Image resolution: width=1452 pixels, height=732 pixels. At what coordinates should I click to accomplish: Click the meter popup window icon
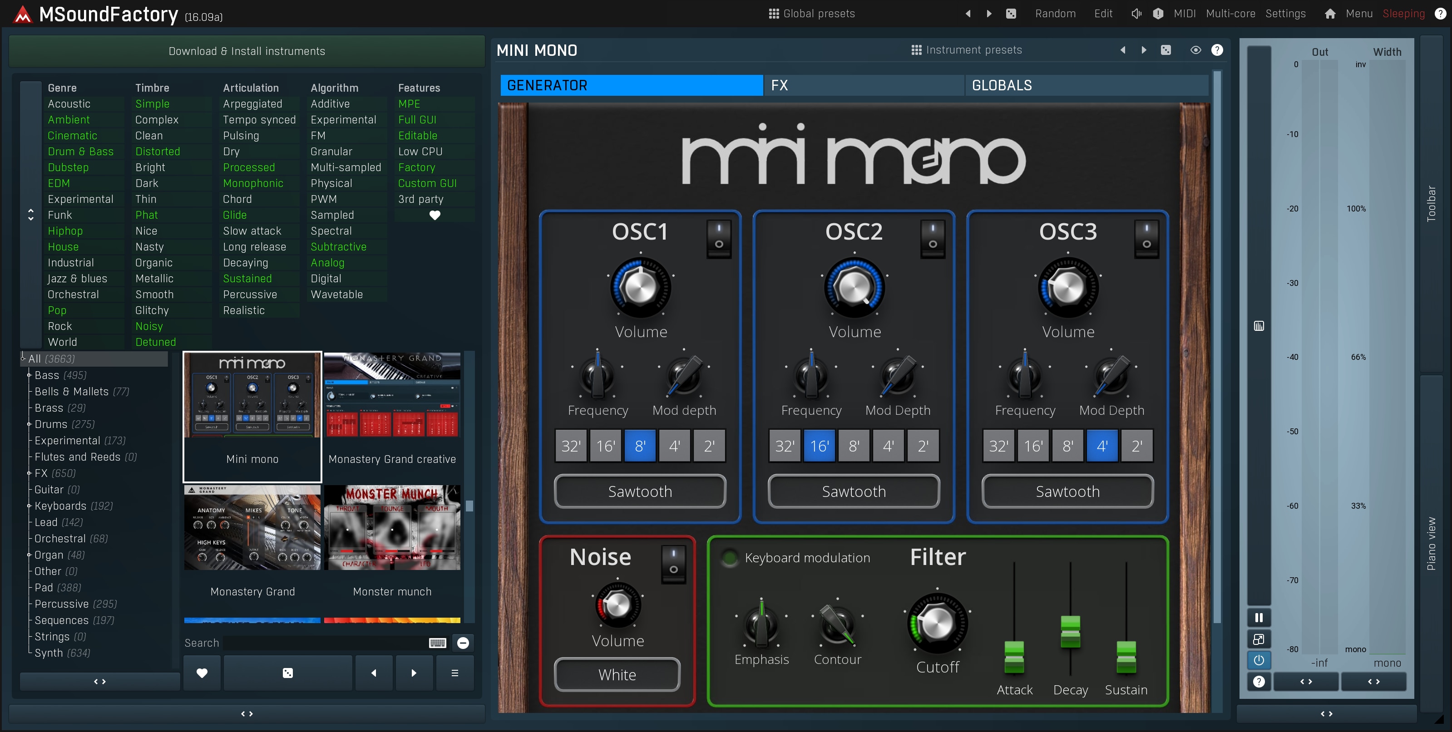pyautogui.click(x=1259, y=639)
